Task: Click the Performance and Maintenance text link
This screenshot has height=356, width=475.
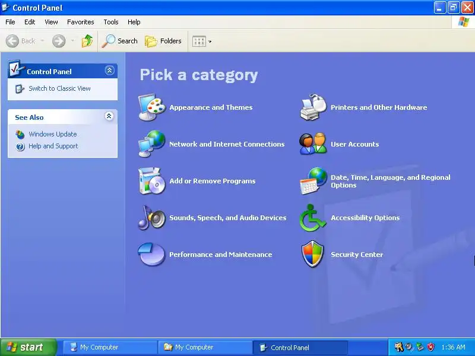Action: coord(220,255)
